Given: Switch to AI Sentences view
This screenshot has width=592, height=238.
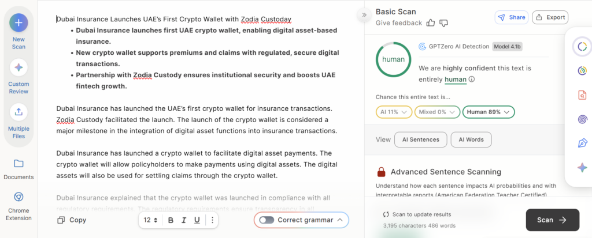Looking at the screenshot, I should pyautogui.click(x=420, y=139).
